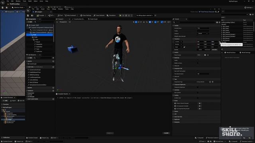Collapse the Mesh (CharacterMesh0) tree node
Viewport: 255px width, 143px height.
click(29, 33)
